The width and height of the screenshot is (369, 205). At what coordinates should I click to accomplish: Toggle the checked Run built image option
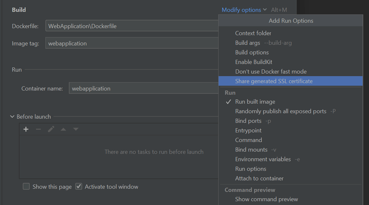coord(255,102)
